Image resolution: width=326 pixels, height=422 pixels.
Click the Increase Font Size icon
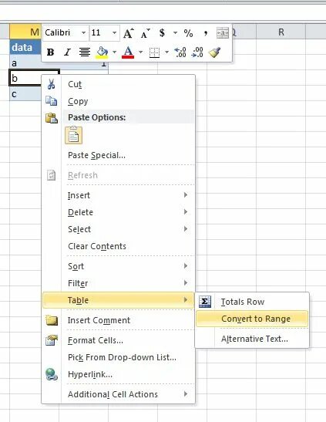point(129,33)
